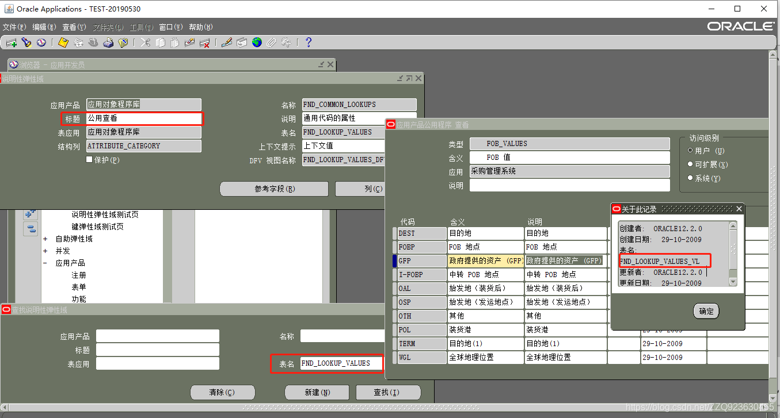This screenshot has height=418, width=780.
Task: Click the Attachments paperclip icon
Action: 272,43
